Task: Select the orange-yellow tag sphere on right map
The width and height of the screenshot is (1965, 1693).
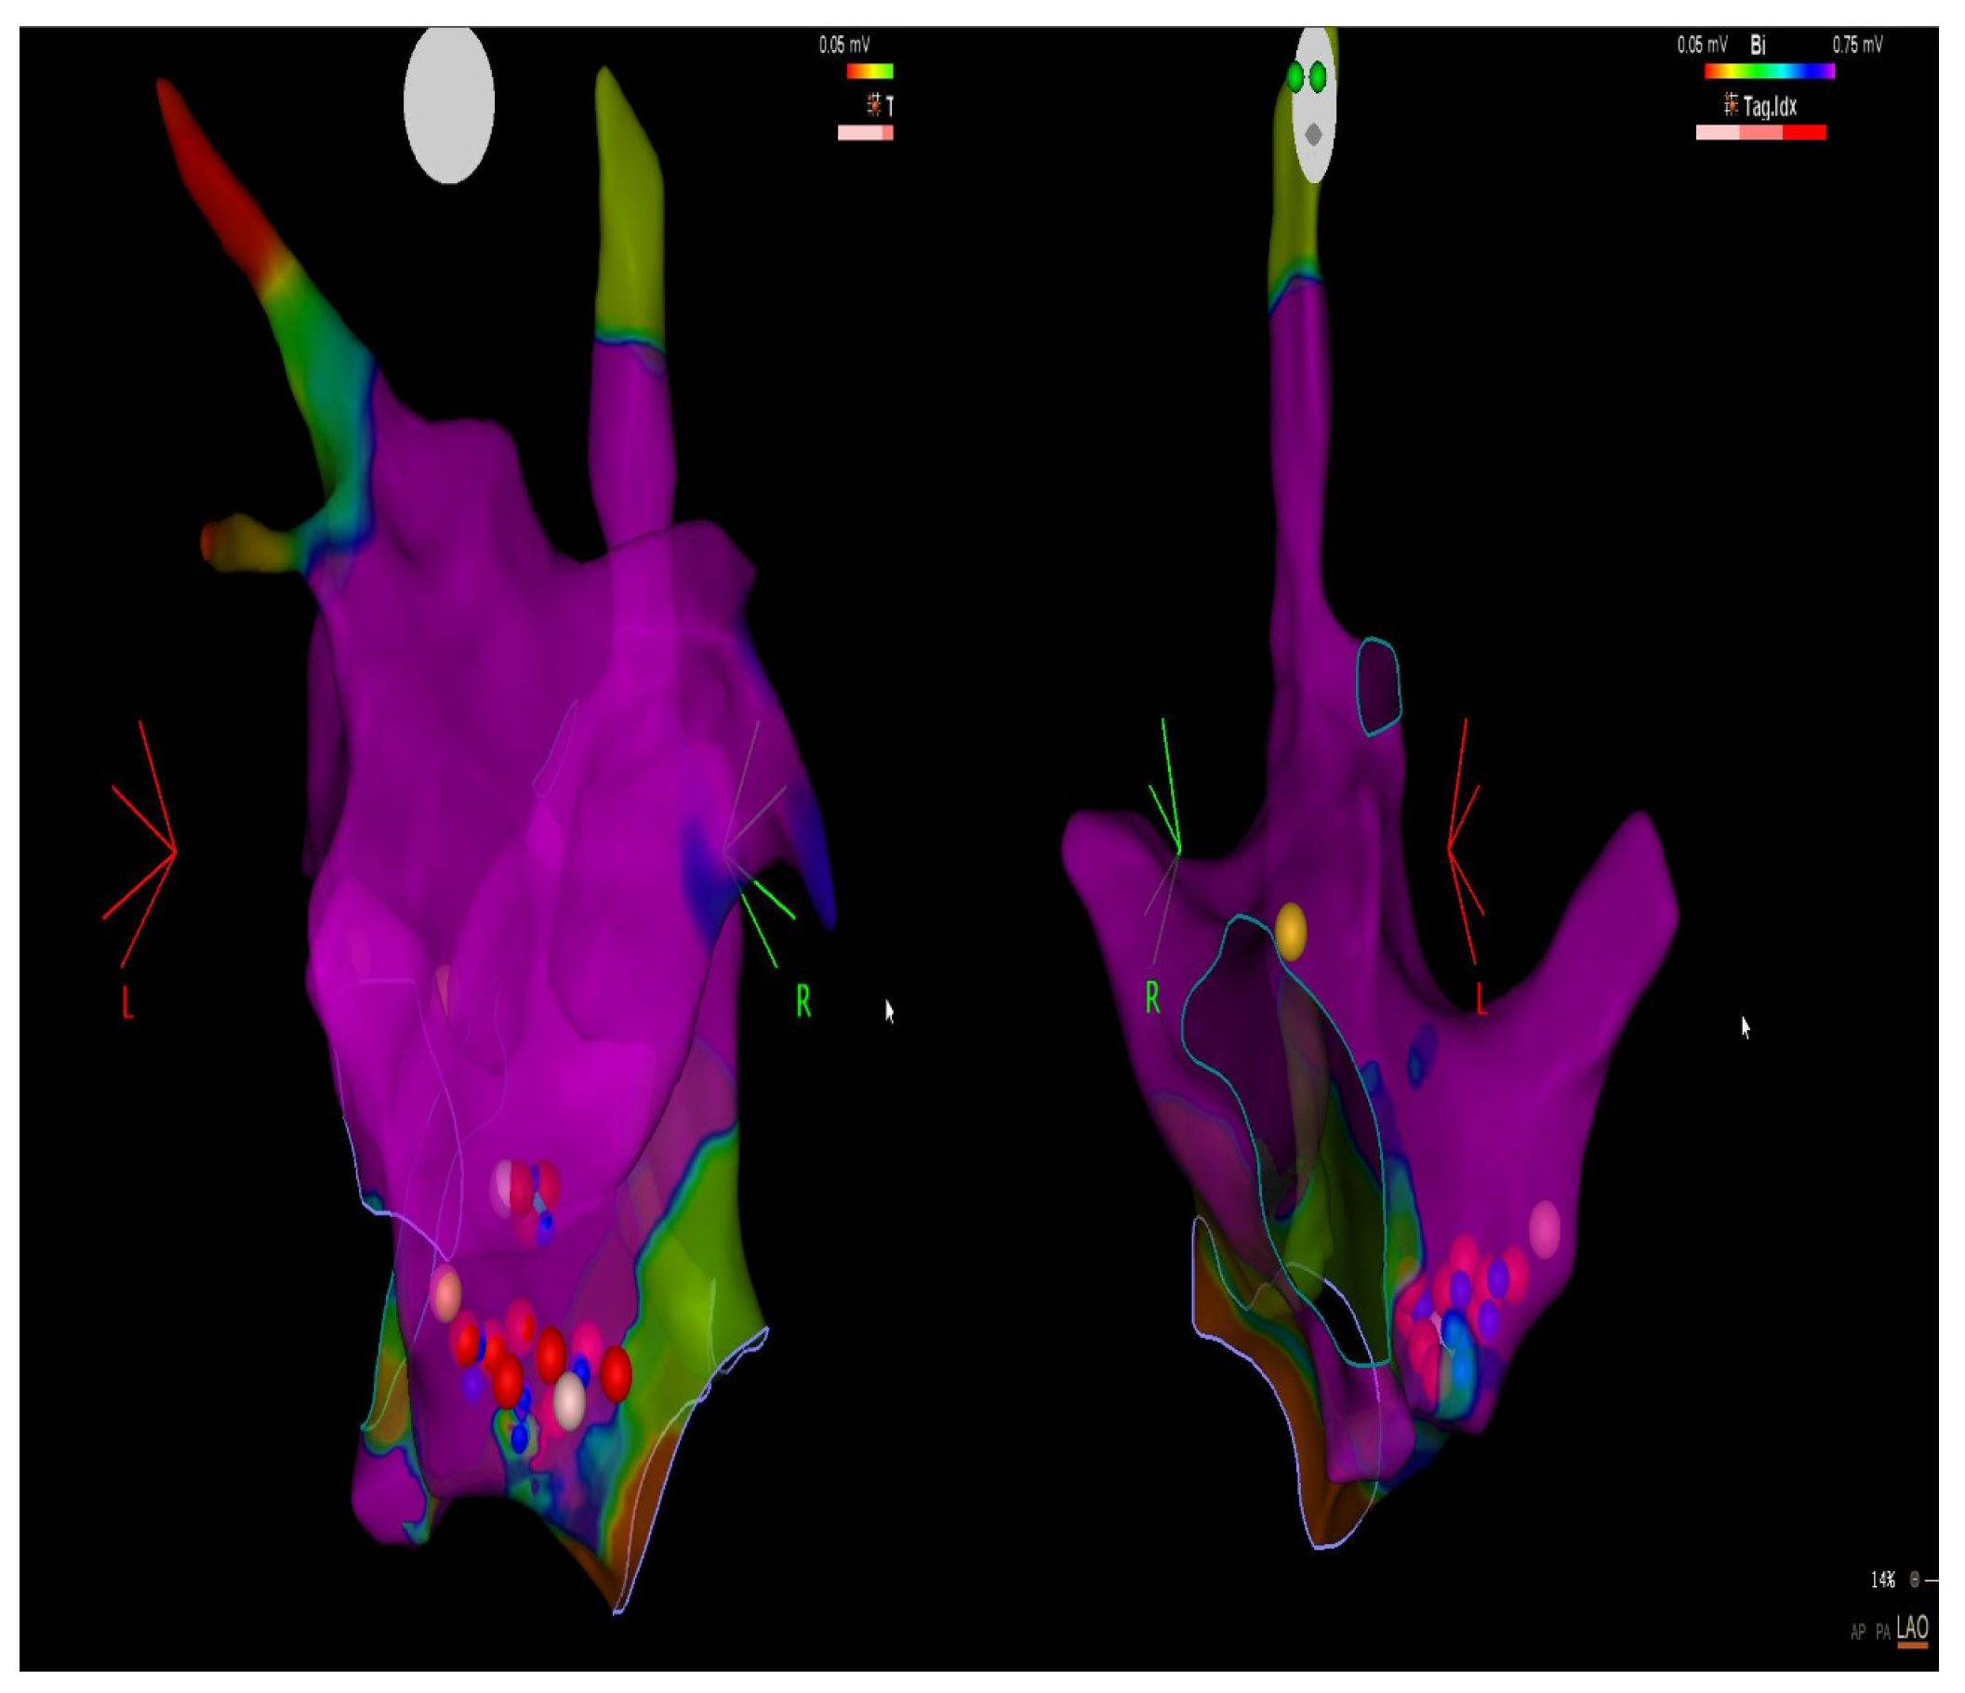Action: coord(1290,932)
